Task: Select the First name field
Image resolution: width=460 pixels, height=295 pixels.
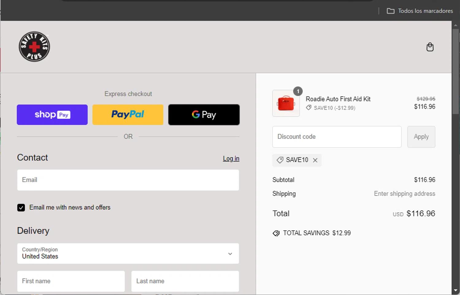Action: tap(71, 281)
